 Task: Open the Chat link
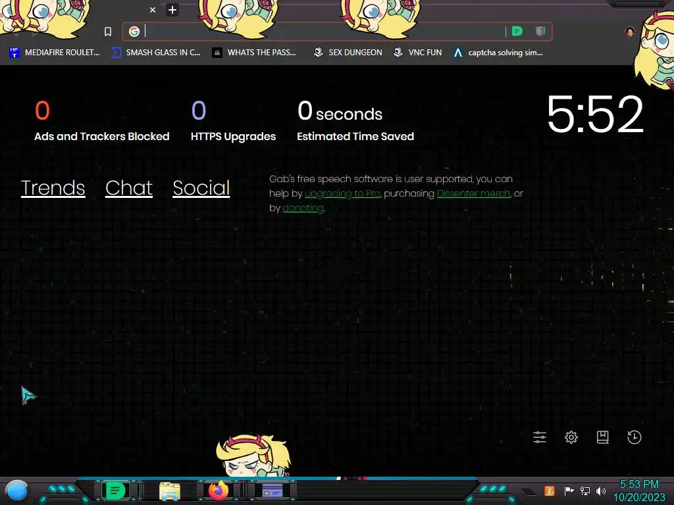pos(129,188)
